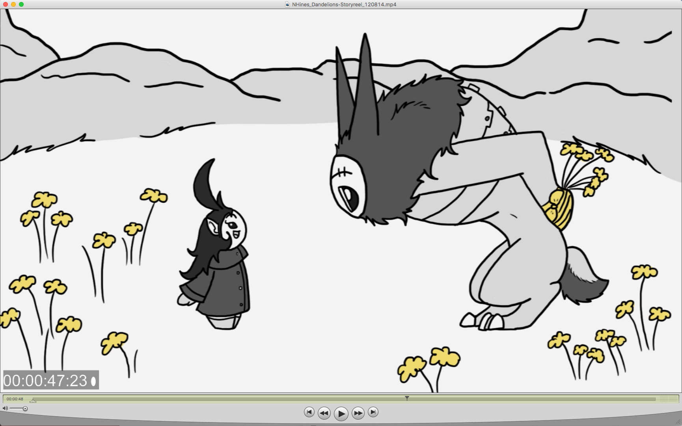Image resolution: width=682 pixels, height=426 pixels.
Task: Click the hatched area at timeline's right end
Action: coord(668,399)
